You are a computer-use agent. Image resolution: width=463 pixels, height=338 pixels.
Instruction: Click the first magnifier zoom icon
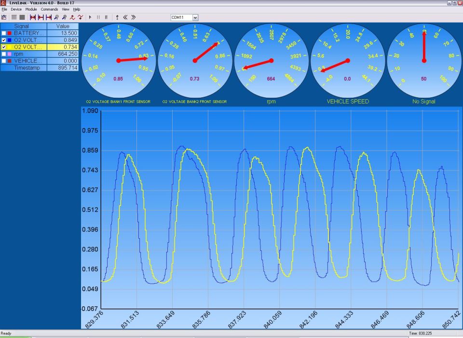(x=56, y=17)
